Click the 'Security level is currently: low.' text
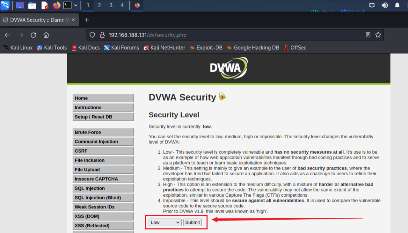The image size is (408, 233). pyautogui.click(x=180, y=127)
